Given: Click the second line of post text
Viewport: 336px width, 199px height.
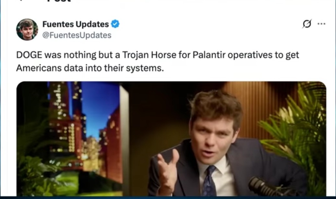Looking at the screenshot, I should (90, 68).
